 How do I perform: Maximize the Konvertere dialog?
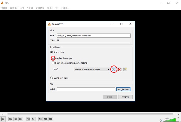[x=121, y=24]
